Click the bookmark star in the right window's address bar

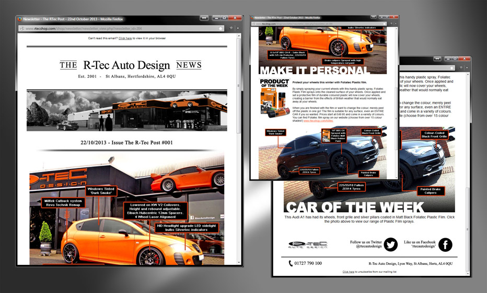coord(452,68)
